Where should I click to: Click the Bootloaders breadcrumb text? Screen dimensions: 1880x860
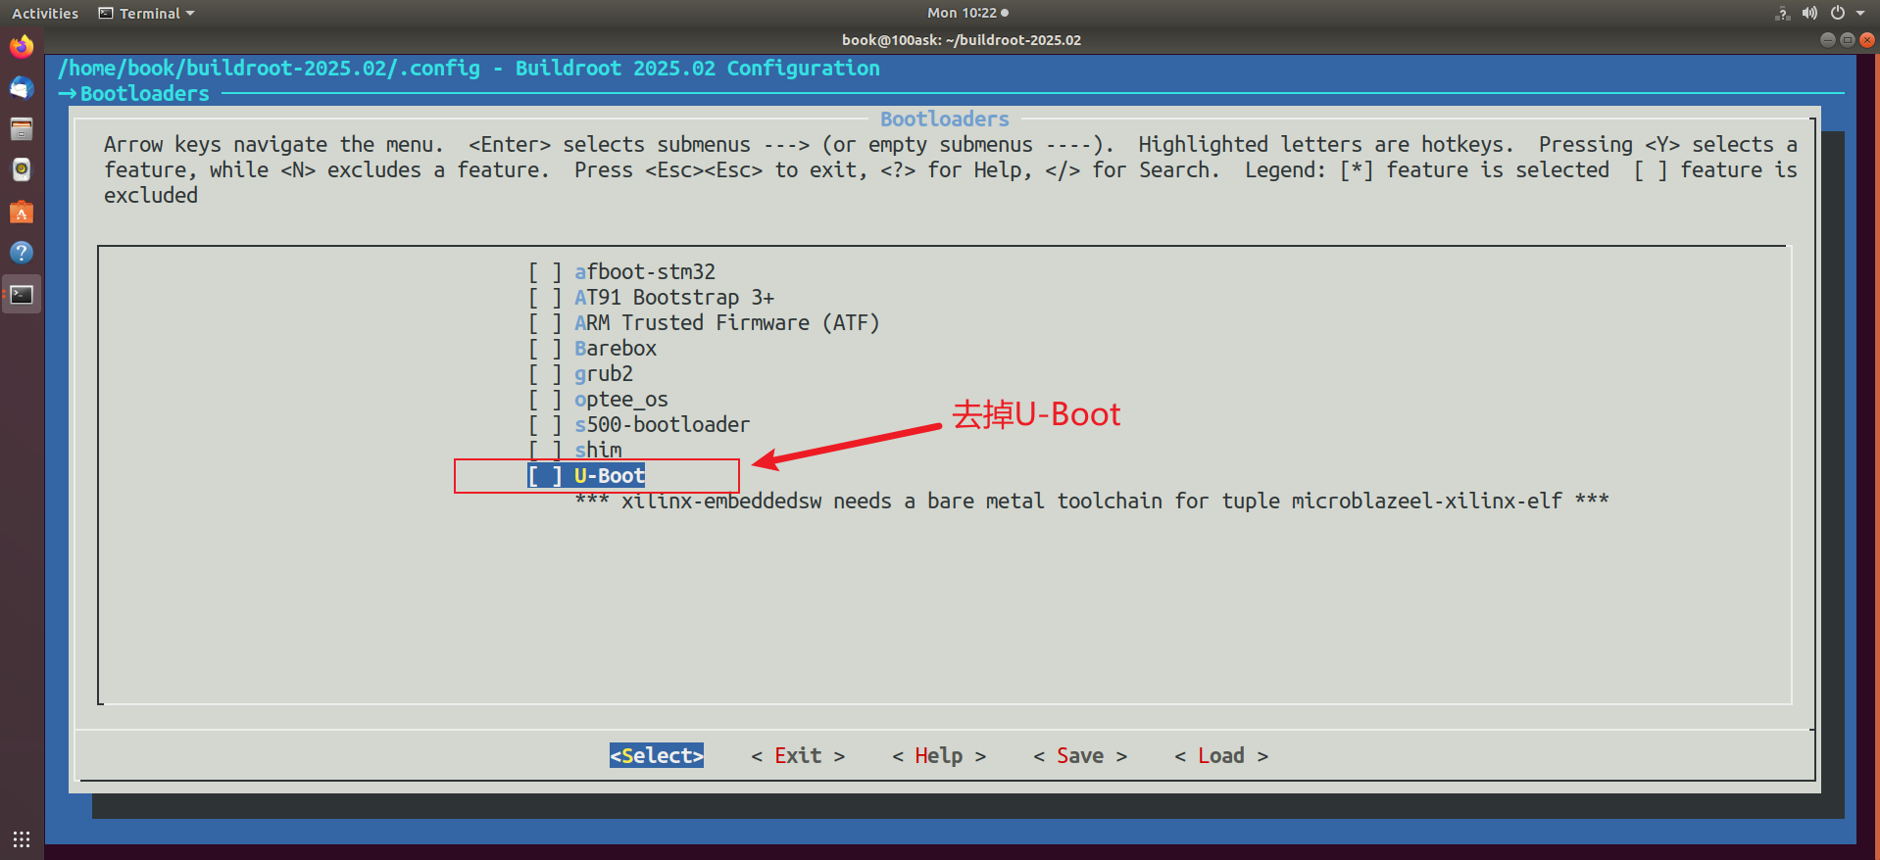[145, 93]
